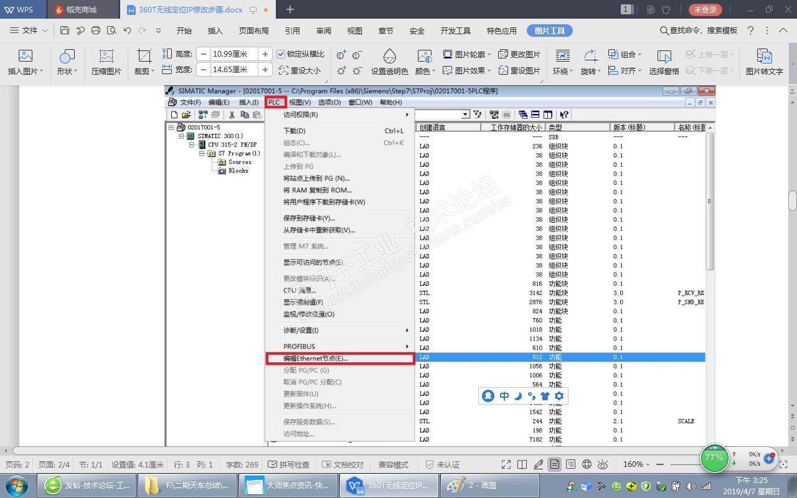Redo the last undone action
This screenshot has height=498, width=797.
(143, 31)
